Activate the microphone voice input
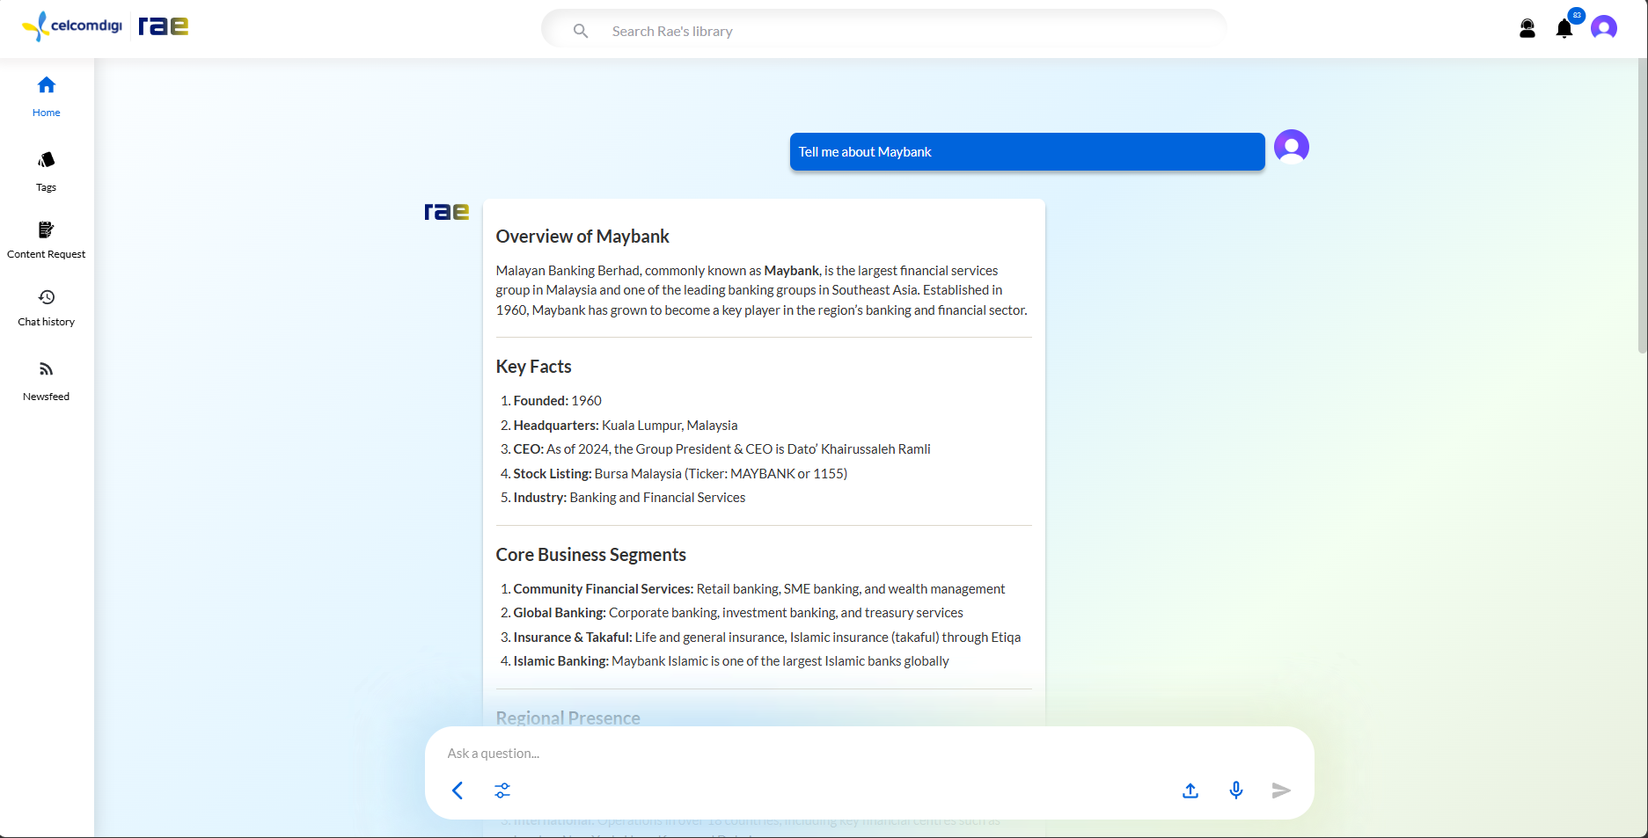The width and height of the screenshot is (1648, 838). pos(1236,791)
